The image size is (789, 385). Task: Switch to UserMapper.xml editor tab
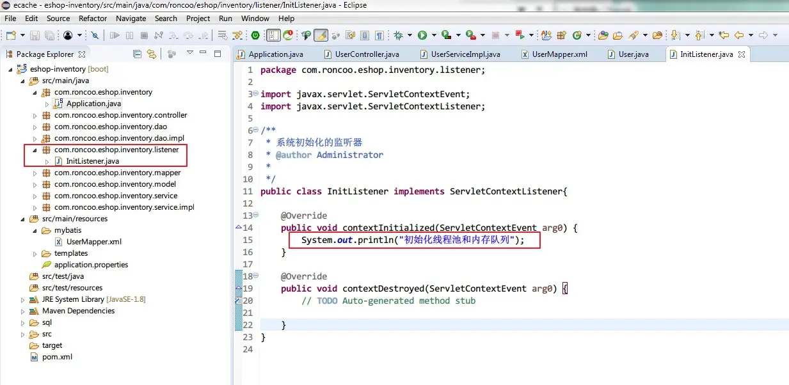click(x=555, y=54)
